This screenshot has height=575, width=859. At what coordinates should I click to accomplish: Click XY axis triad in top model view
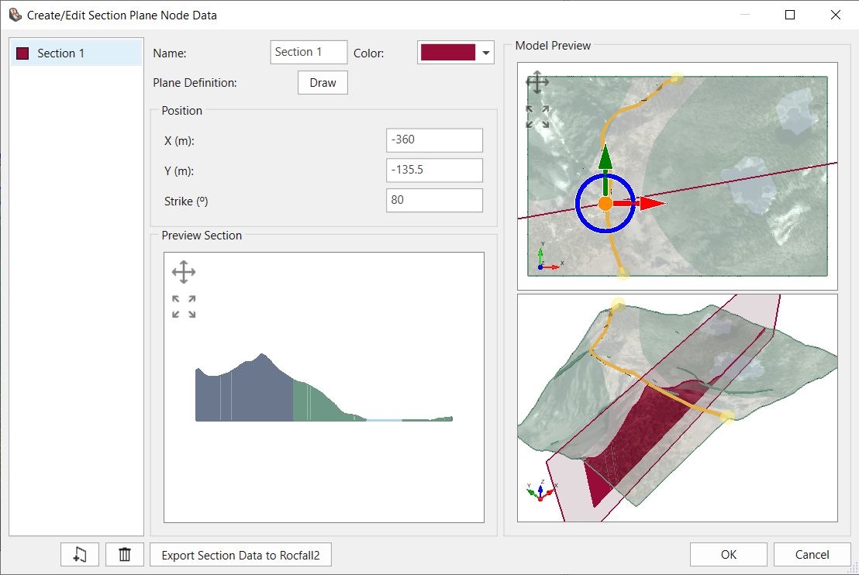click(x=550, y=257)
